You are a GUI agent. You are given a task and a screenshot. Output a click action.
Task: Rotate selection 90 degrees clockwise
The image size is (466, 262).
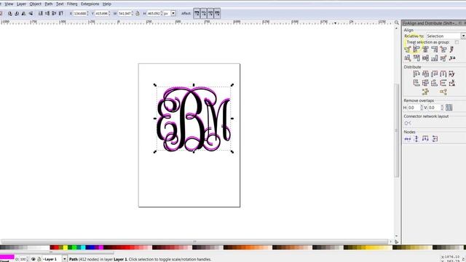tap(17, 13)
